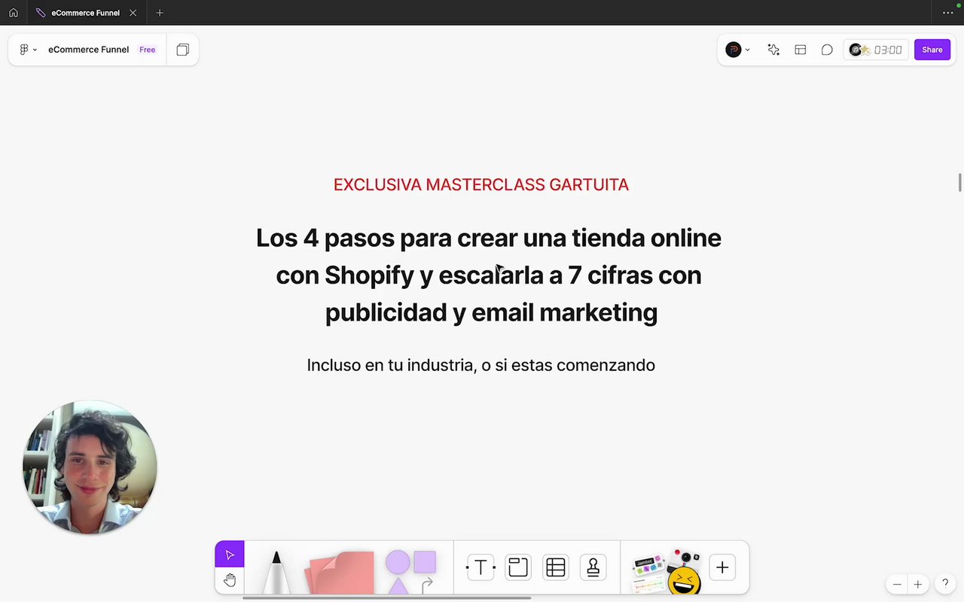
Task: Click the horizontal canvas scrollbar
Action: [x=386, y=598]
